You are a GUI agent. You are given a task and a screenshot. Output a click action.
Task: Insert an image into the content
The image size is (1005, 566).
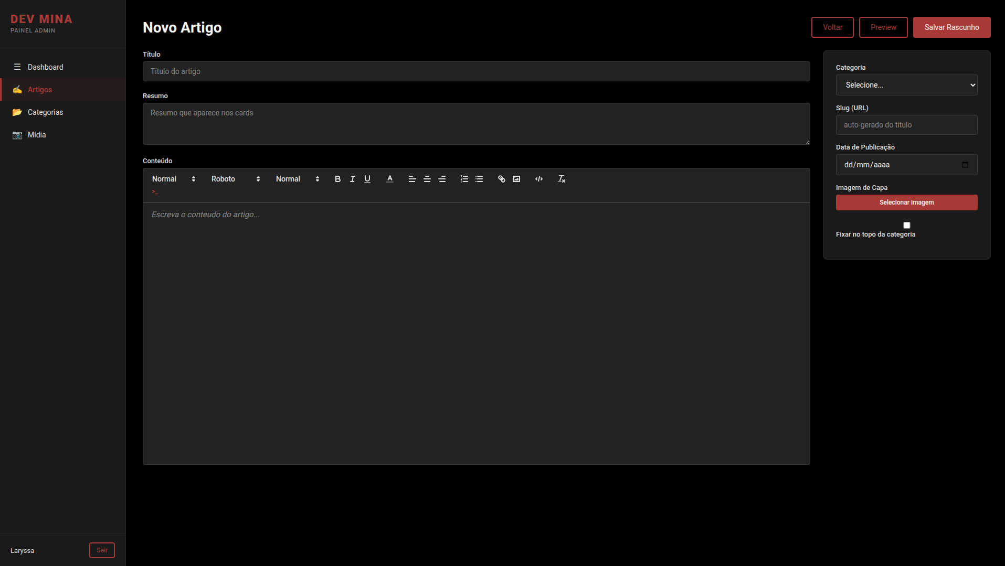point(516,179)
